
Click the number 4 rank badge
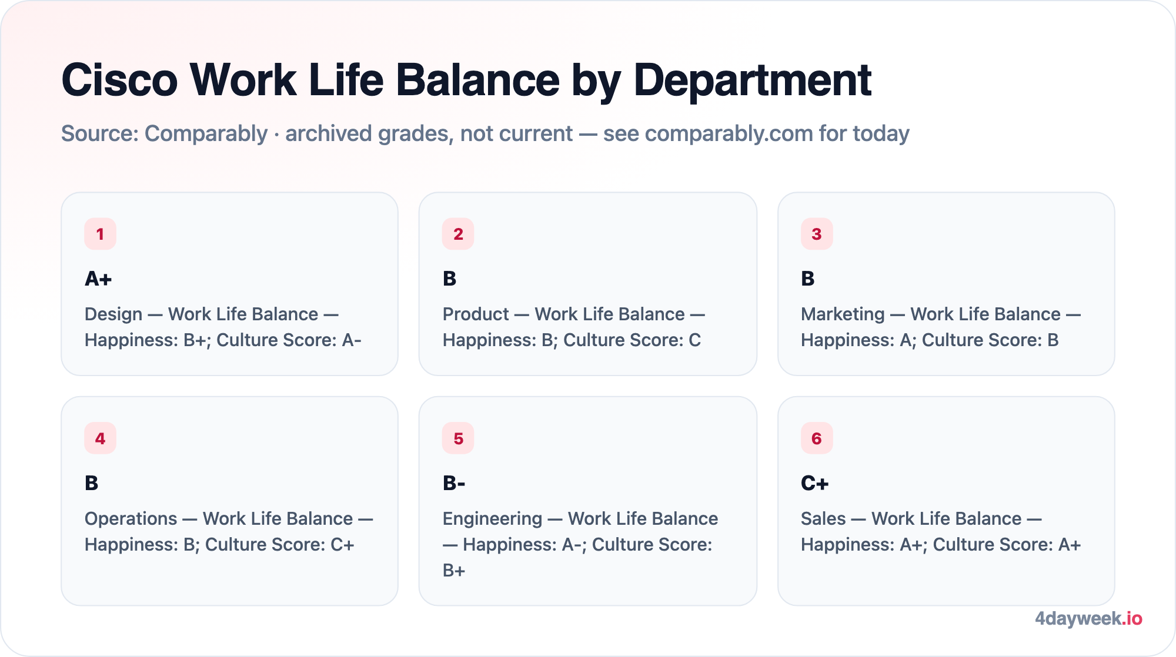tap(100, 438)
